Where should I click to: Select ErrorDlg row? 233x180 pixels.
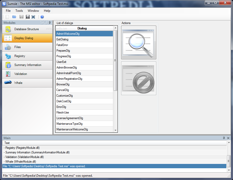[x=84, y=107]
